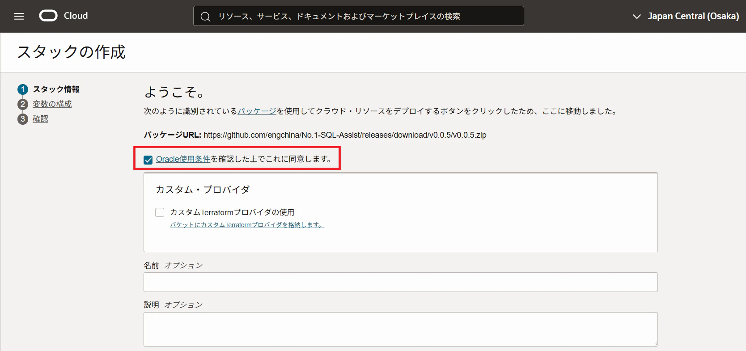Click the step 2 number badge
This screenshot has height=351, width=746.
click(23, 104)
